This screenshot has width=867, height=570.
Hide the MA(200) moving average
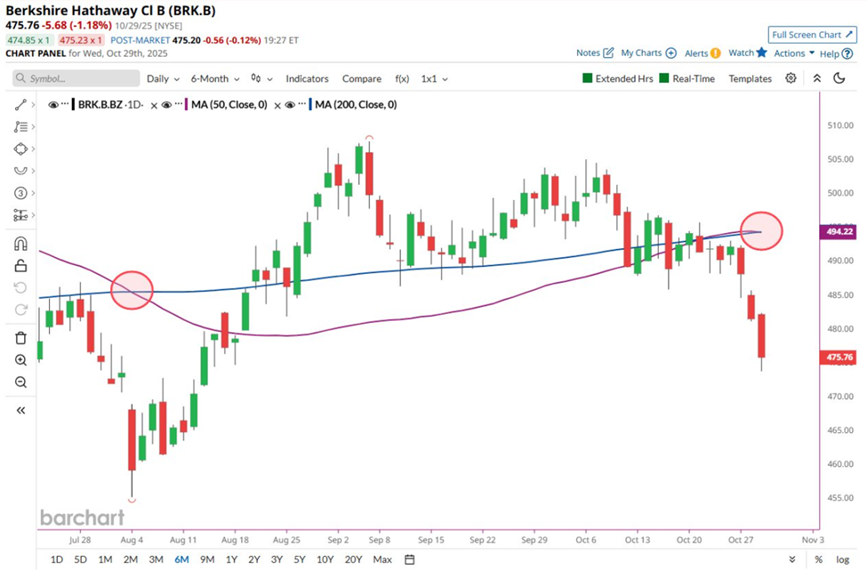coord(290,104)
